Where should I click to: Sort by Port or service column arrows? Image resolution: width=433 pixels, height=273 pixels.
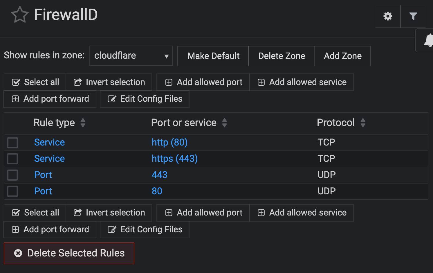[x=224, y=123]
